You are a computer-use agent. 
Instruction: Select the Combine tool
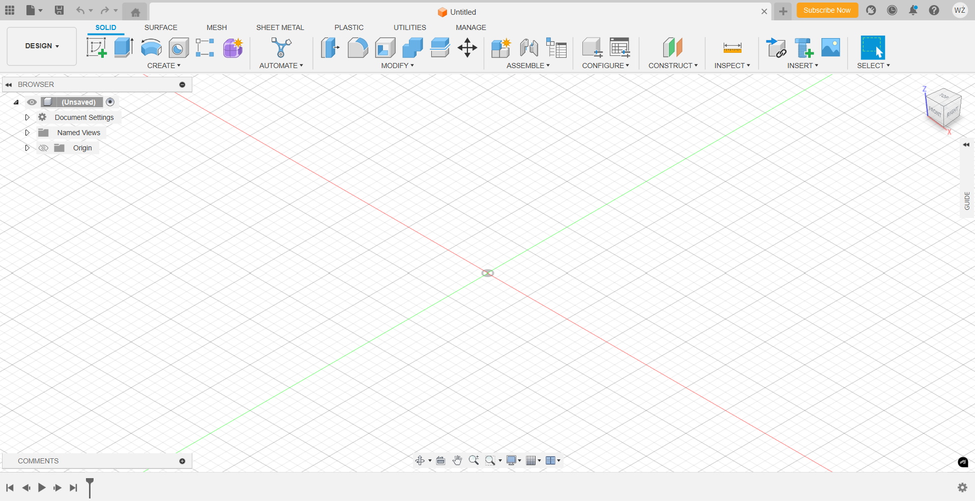pos(412,48)
